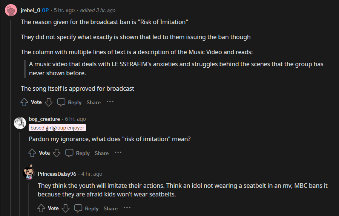Click reply bubble icon under bog_creature's comment
The image size is (339, 216).
(x=69, y=153)
